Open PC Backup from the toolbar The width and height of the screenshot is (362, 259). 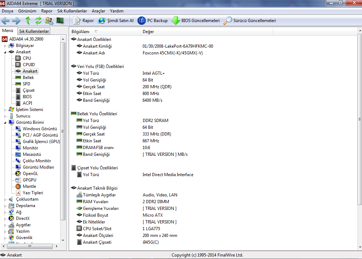coord(153,21)
